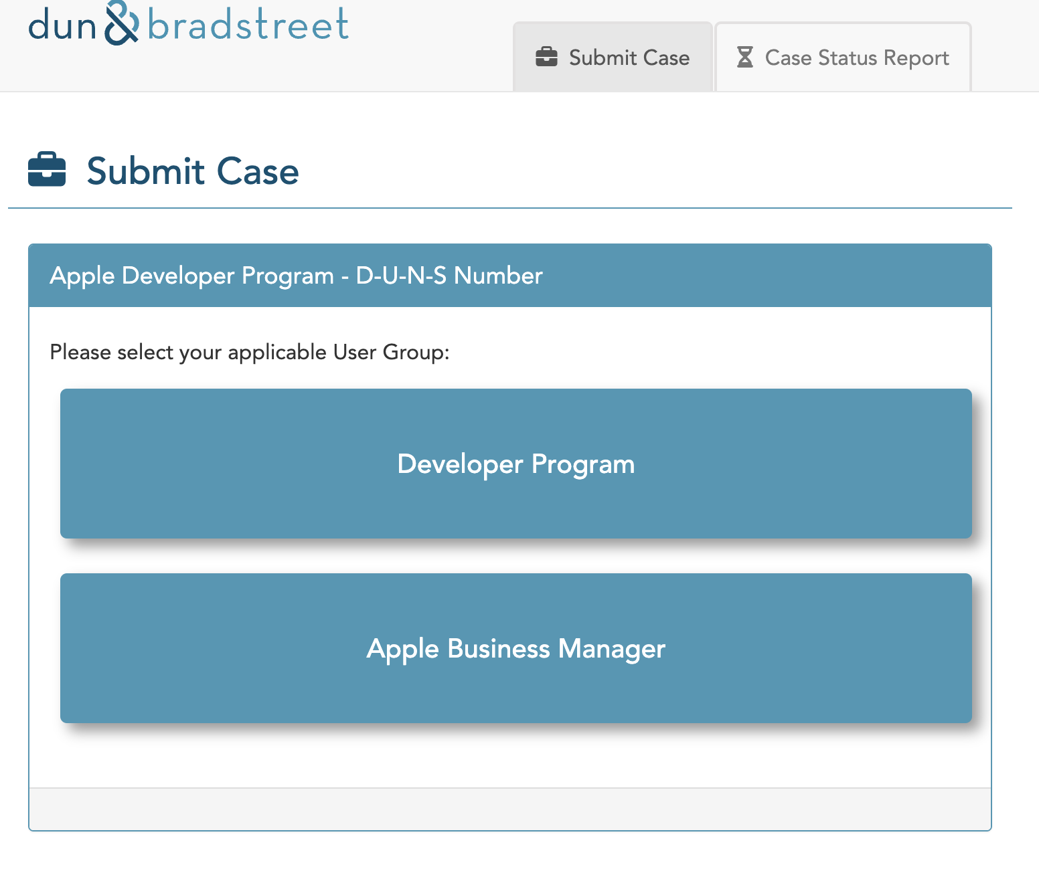The height and width of the screenshot is (879, 1039).
Task: Choose the Developer Program user group
Action: pos(516,464)
